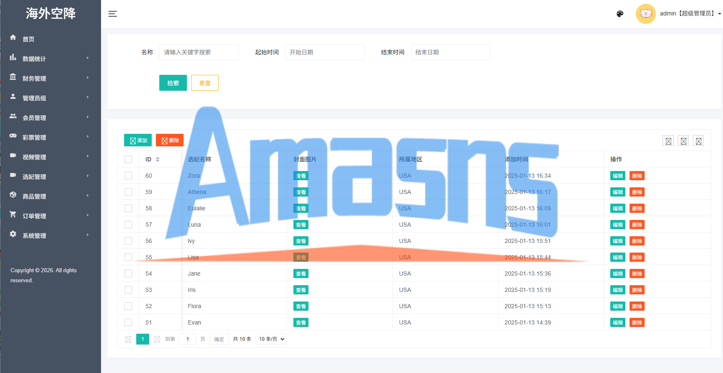This screenshot has height=373, width=723.
Task: Click 查看 cover image for Evan row
Action: pyautogui.click(x=301, y=322)
